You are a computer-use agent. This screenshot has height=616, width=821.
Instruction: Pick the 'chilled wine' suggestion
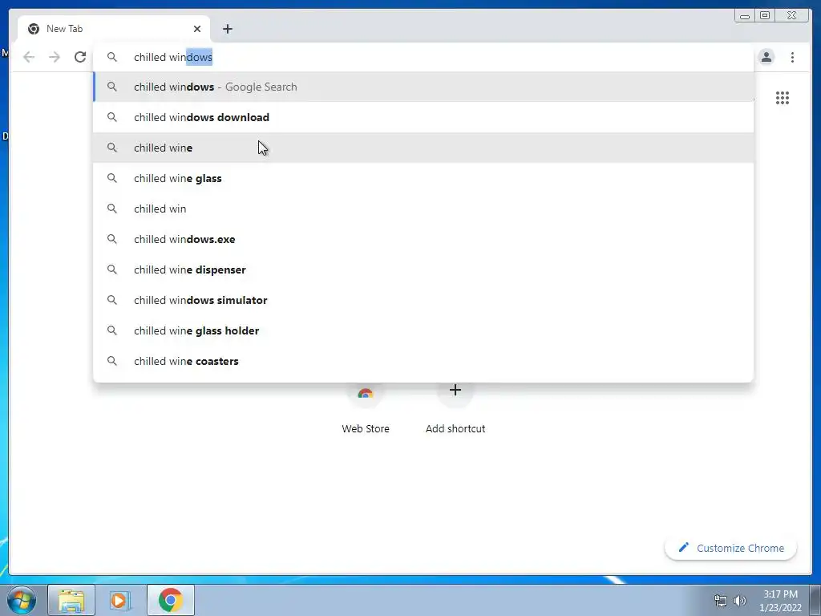click(423, 148)
